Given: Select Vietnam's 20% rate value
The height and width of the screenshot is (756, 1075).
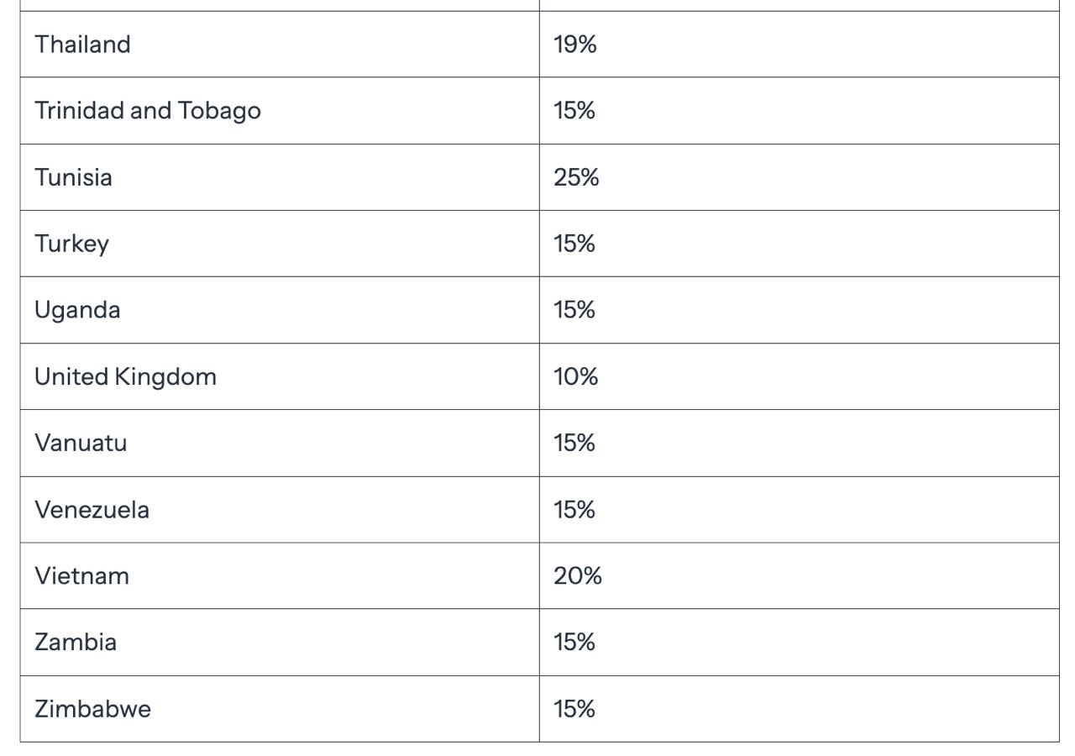Looking at the screenshot, I should click(x=578, y=576).
